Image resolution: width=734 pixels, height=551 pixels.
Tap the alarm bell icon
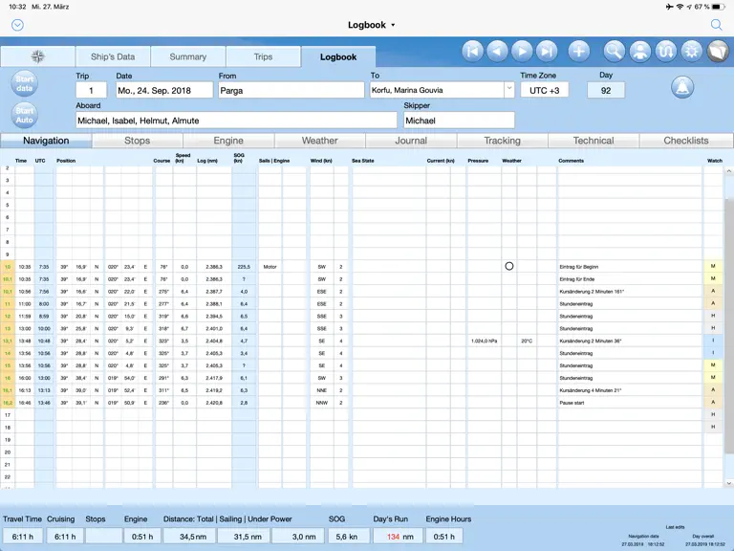[x=682, y=87]
